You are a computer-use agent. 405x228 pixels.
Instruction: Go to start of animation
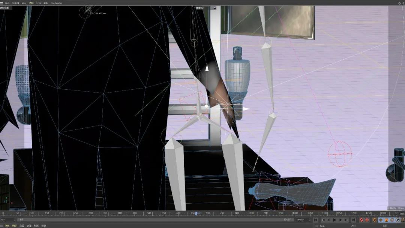(x=316, y=220)
